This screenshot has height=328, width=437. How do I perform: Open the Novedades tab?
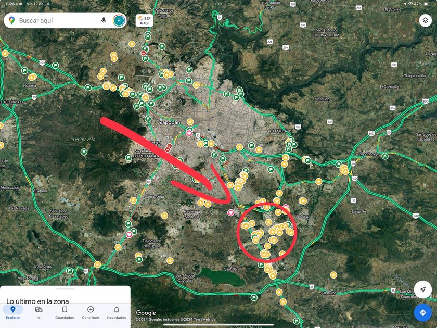(117, 313)
